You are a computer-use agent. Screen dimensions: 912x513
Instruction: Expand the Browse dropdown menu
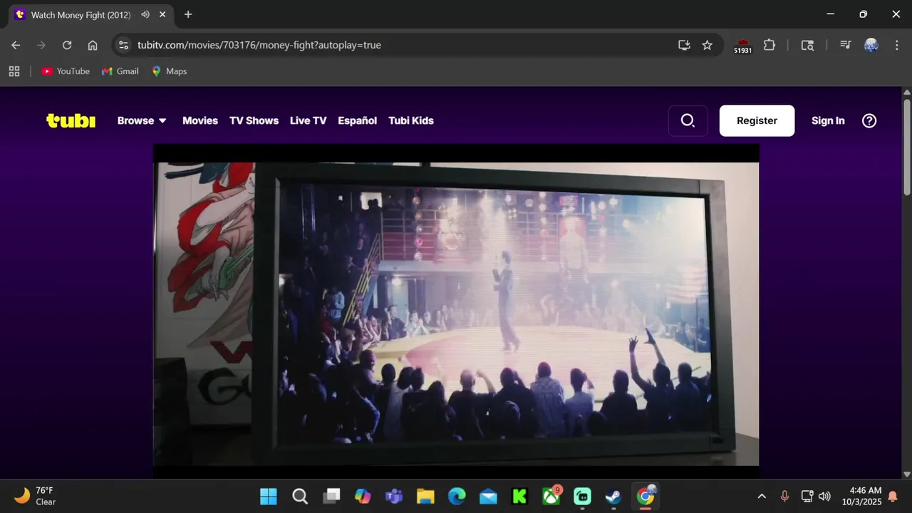tap(142, 120)
